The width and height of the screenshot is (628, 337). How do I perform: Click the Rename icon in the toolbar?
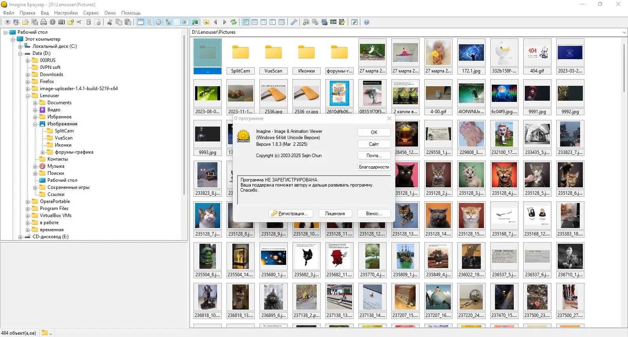[79, 22]
